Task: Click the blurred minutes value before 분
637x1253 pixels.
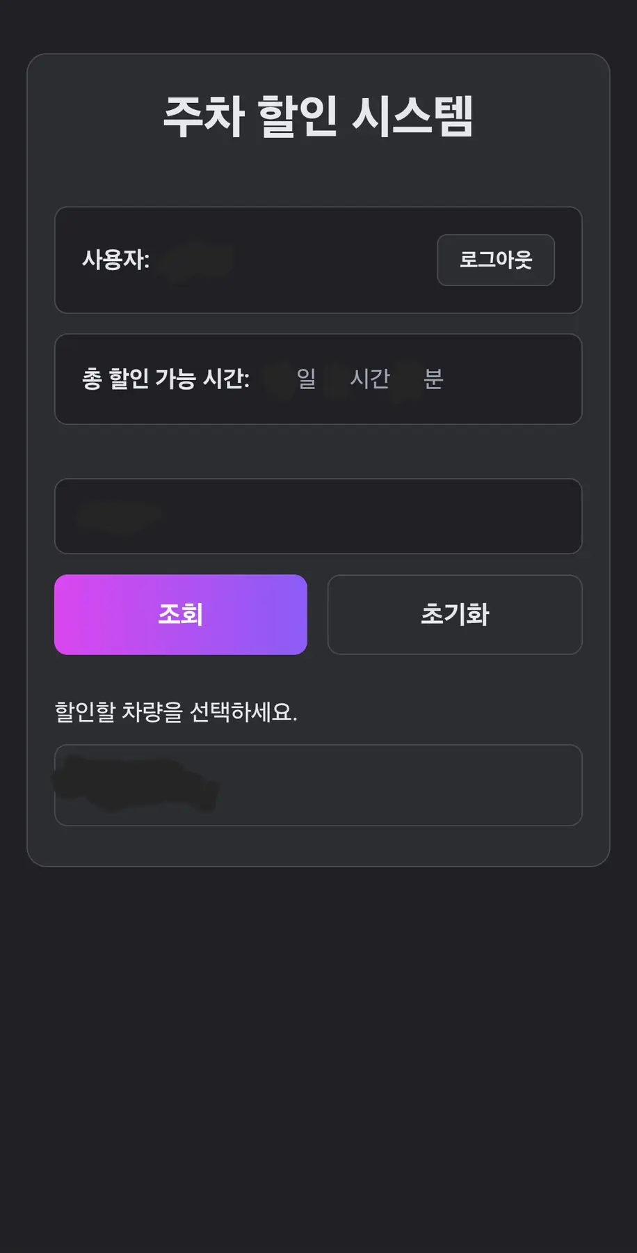Action: (406, 380)
